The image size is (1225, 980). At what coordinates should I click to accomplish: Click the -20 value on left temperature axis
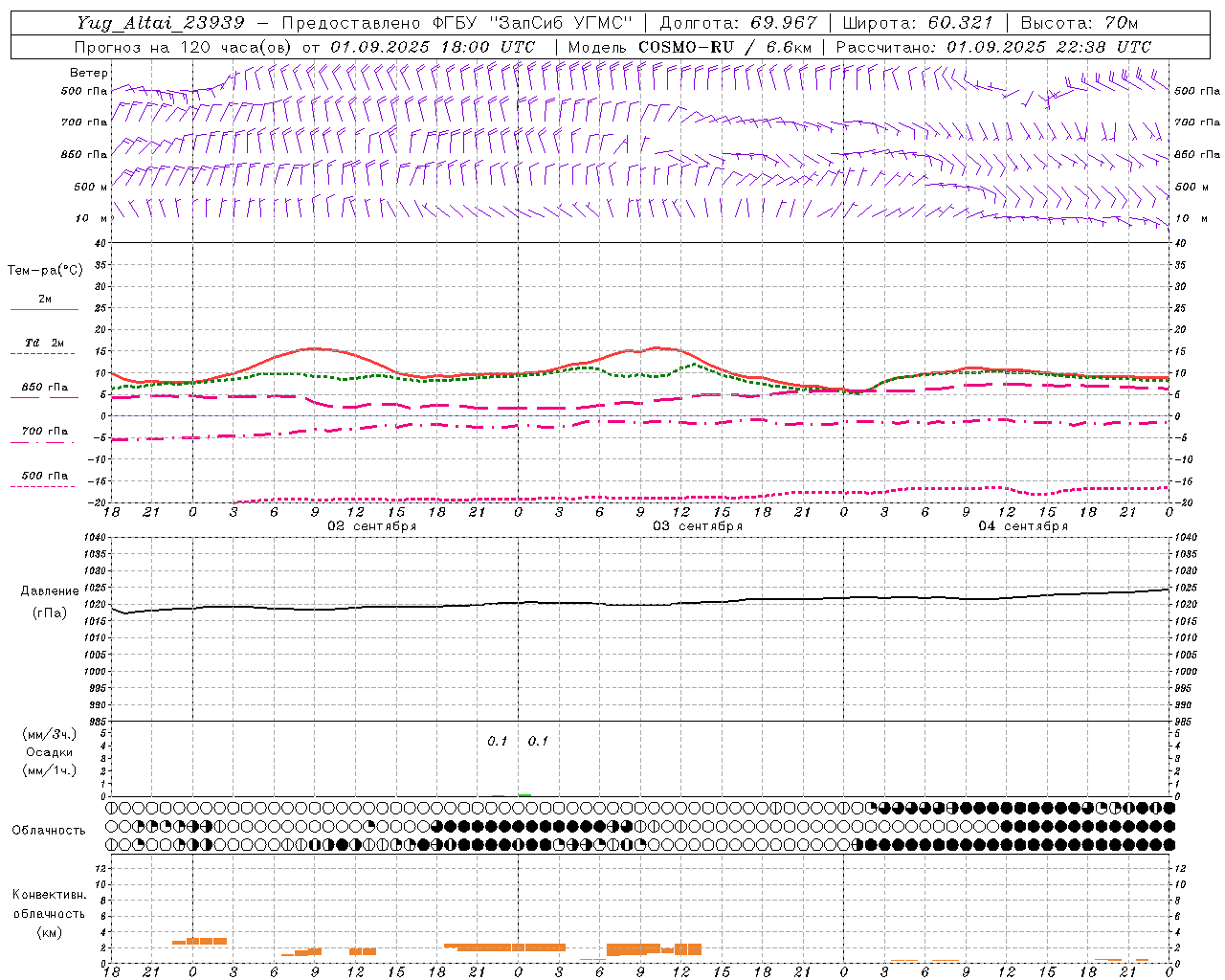[x=98, y=502]
